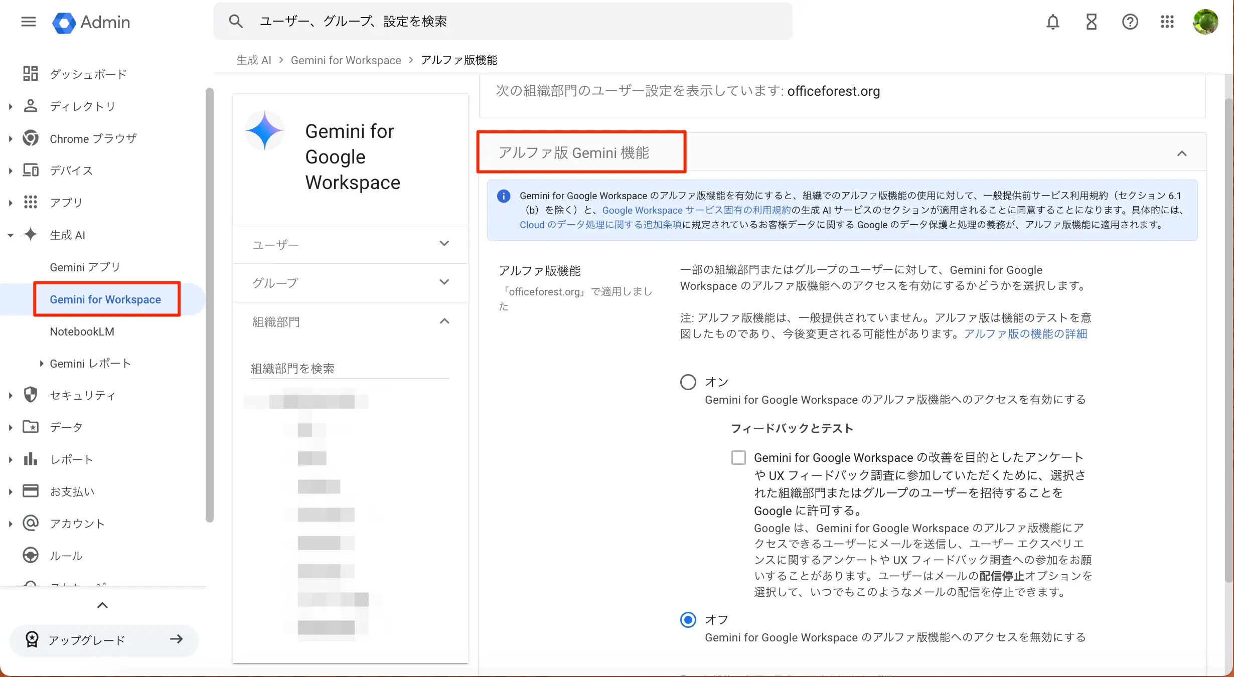The image size is (1234, 677).
Task: Open Gemini アプリ menu item
Action: (85, 267)
